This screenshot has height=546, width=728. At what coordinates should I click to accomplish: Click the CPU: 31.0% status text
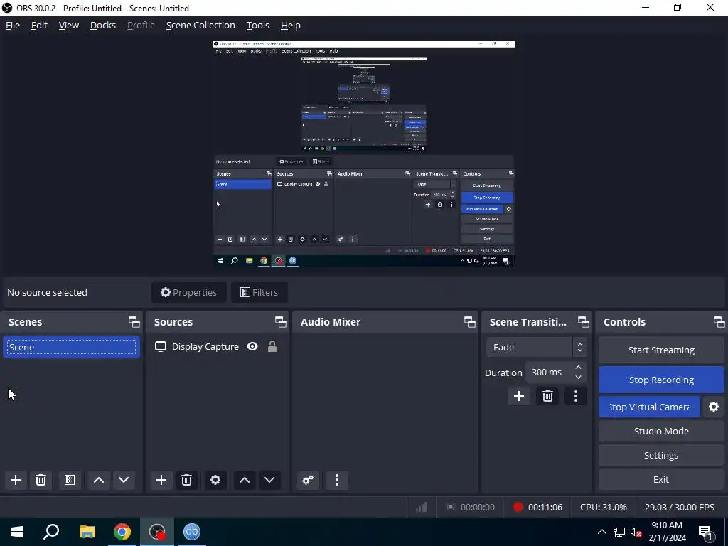pyautogui.click(x=603, y=507)
